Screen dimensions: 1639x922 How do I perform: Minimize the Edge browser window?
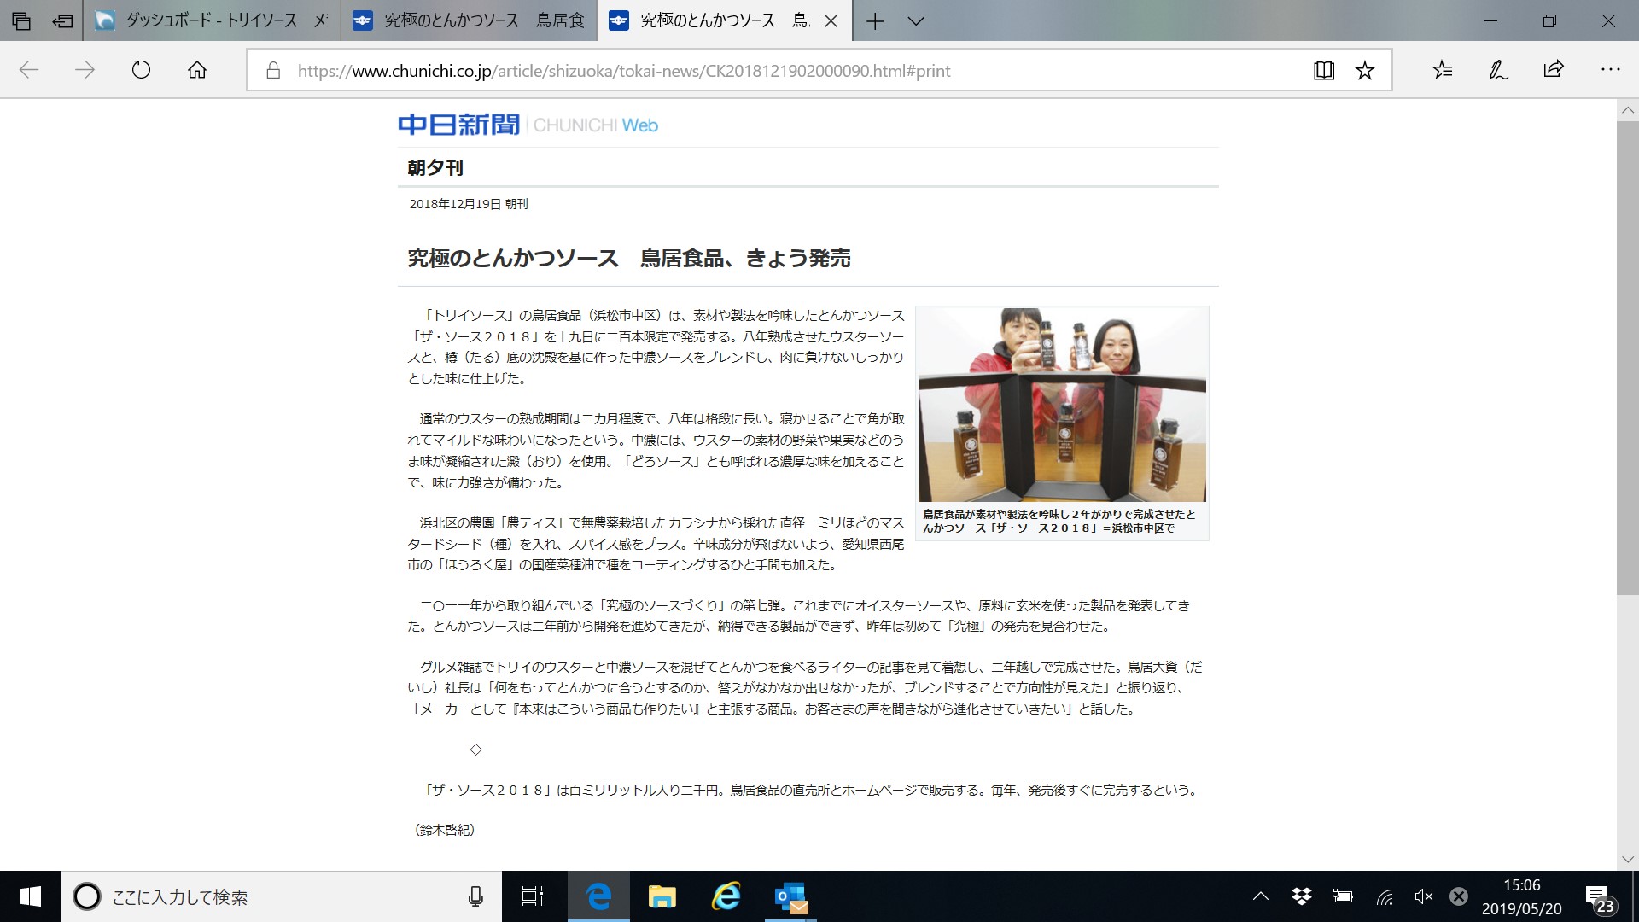coord(1490,20)
